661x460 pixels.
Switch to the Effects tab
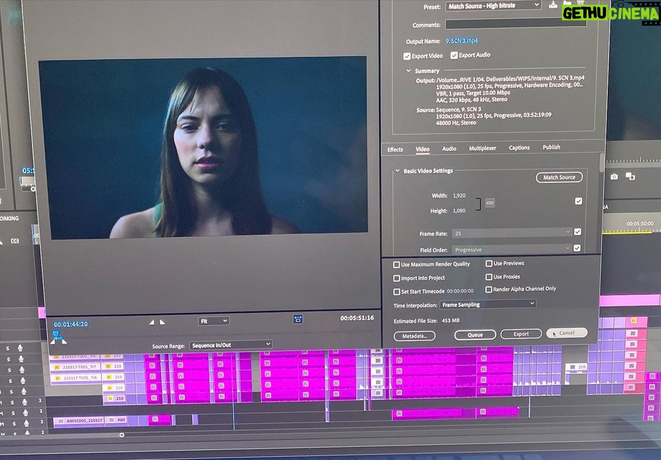point(395,149)
